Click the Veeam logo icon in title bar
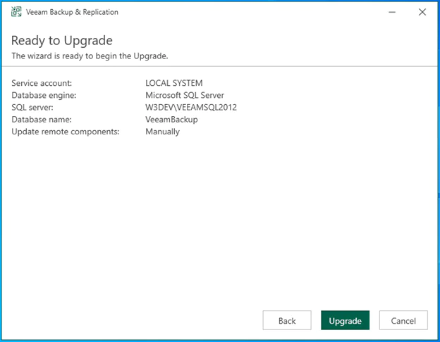440x342 pixels. coord(16,12)
